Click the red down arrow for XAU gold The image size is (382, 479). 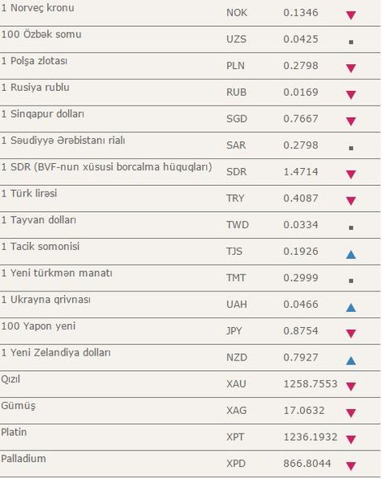pyautogui.click(x=351, y=386)
